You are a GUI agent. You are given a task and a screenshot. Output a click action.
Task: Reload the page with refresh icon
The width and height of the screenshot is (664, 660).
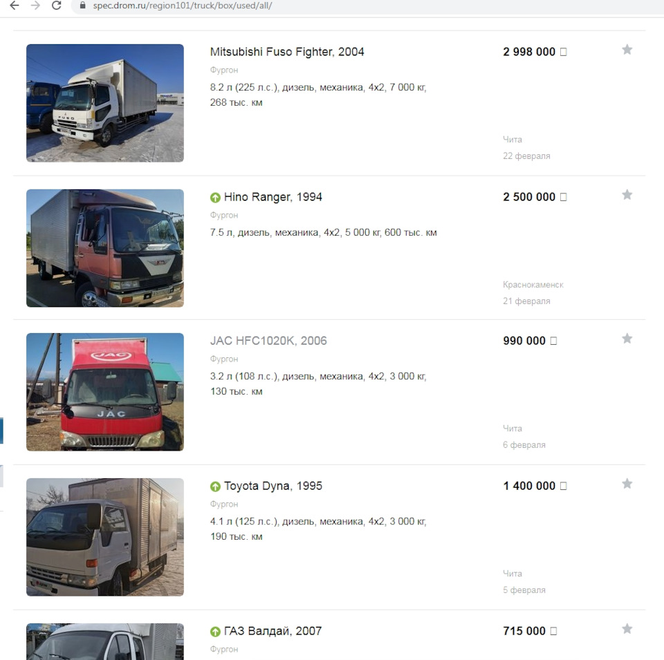56,6
